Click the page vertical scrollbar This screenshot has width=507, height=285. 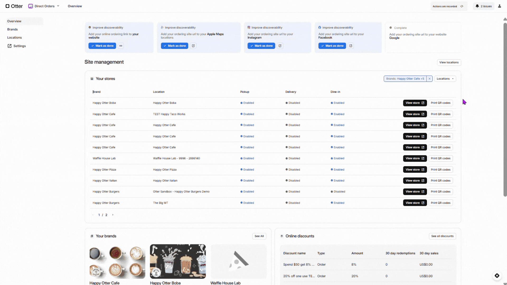coord(505,110)
